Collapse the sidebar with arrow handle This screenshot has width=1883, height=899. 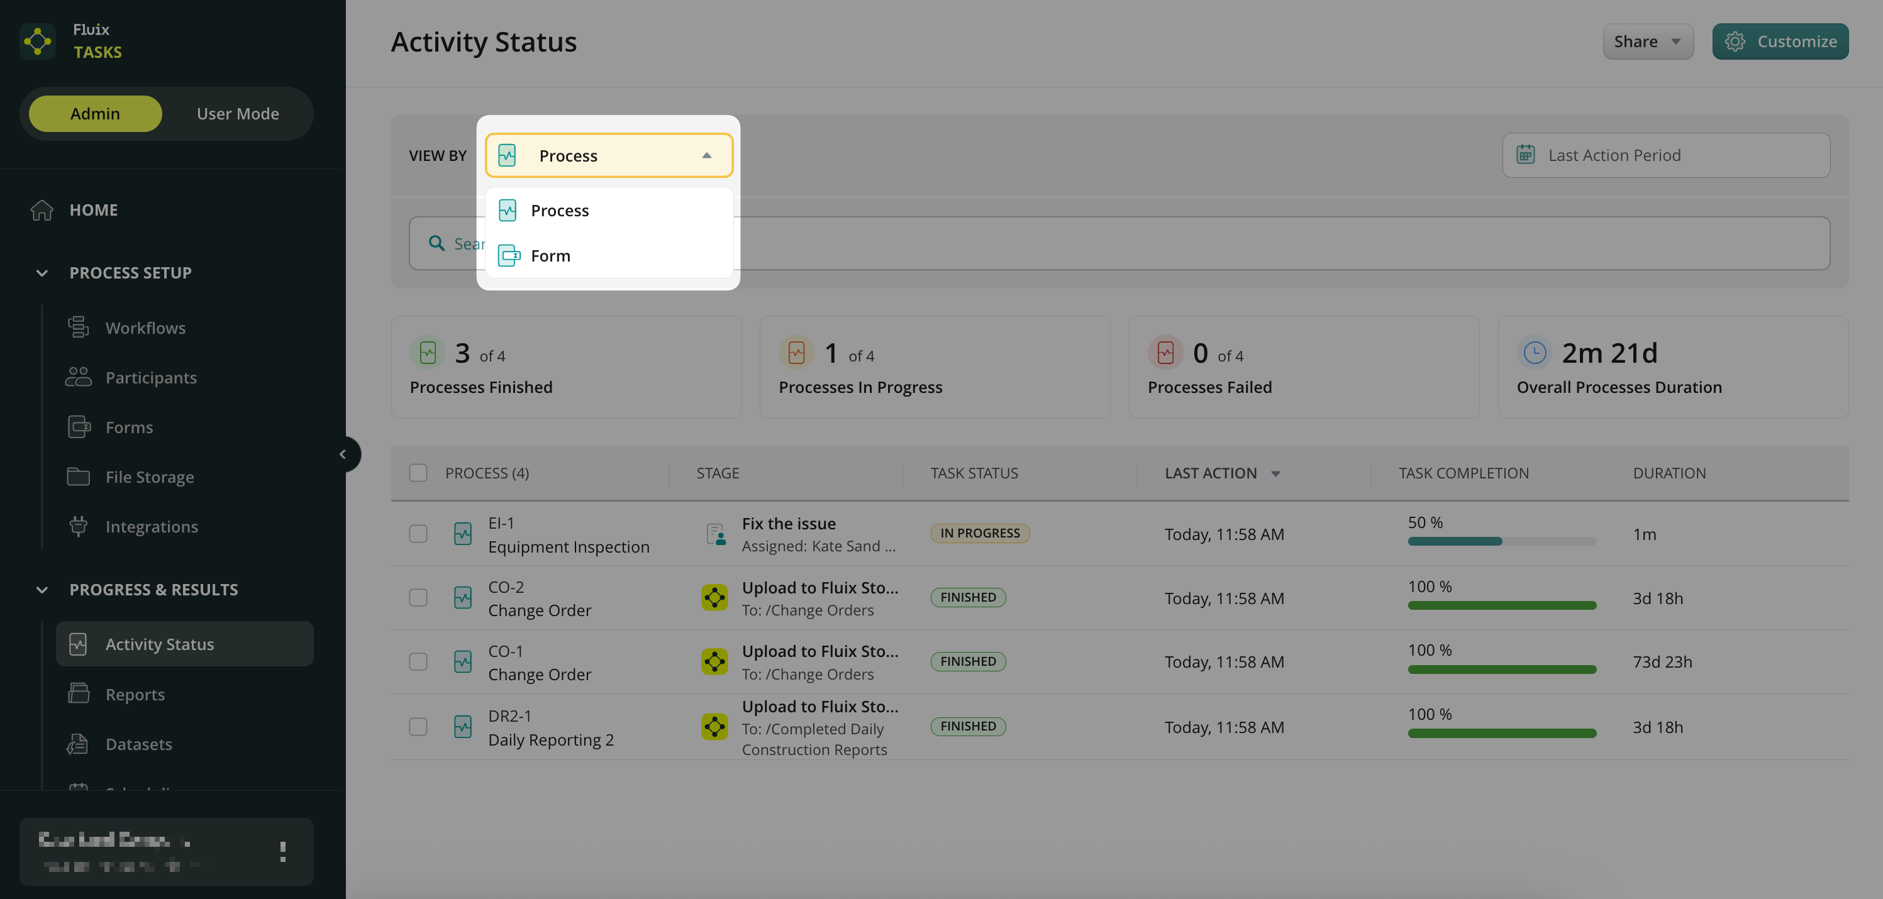point(343,455)
